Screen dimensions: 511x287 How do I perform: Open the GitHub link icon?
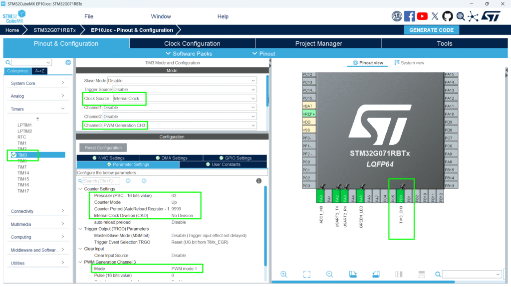coord(448,16)
